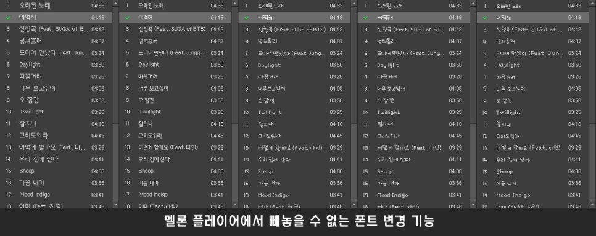Click green check icon in third playlist panel

point(247,17)
